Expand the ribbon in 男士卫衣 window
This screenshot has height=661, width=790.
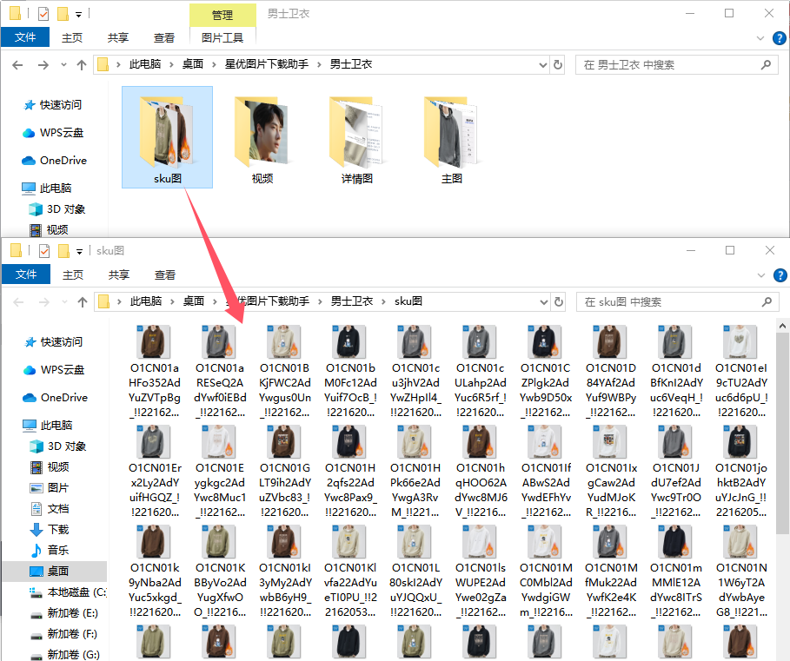point(760,38)
